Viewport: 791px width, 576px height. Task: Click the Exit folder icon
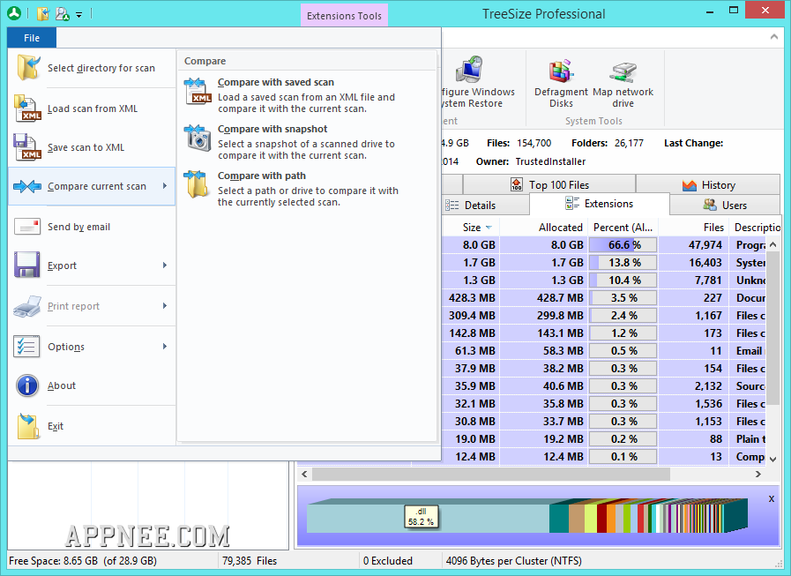coord(28,426)
